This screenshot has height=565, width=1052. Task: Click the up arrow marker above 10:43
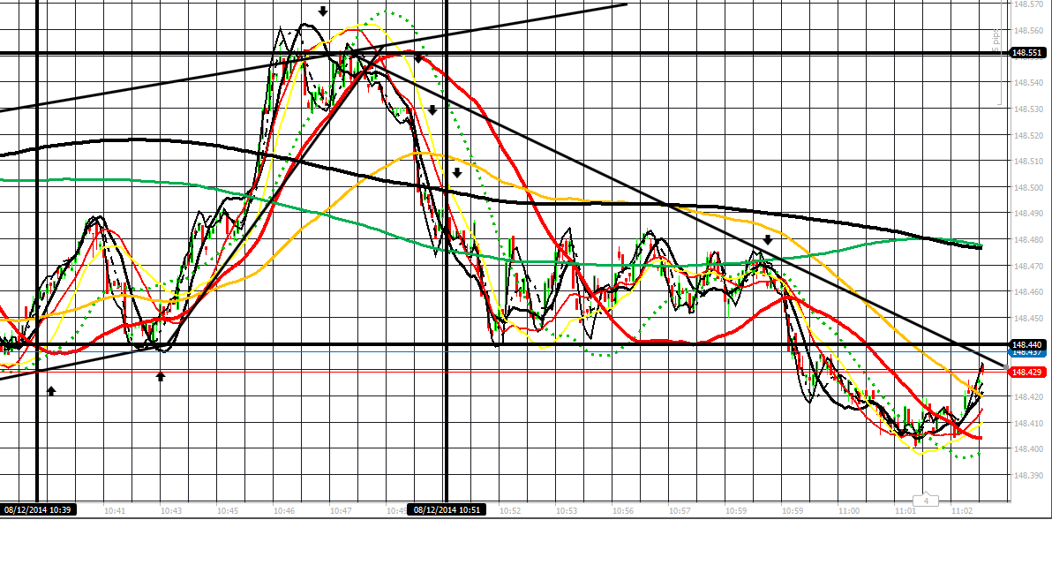tap(161, 377)
